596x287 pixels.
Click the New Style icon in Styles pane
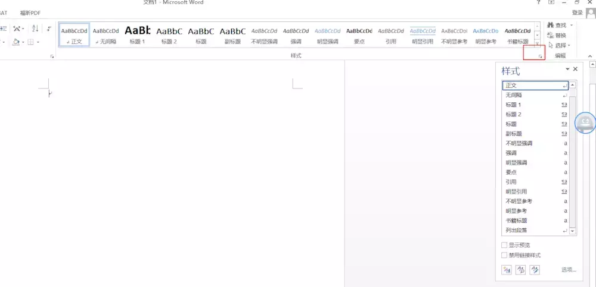pyautogui.click(x=506, y=270)
